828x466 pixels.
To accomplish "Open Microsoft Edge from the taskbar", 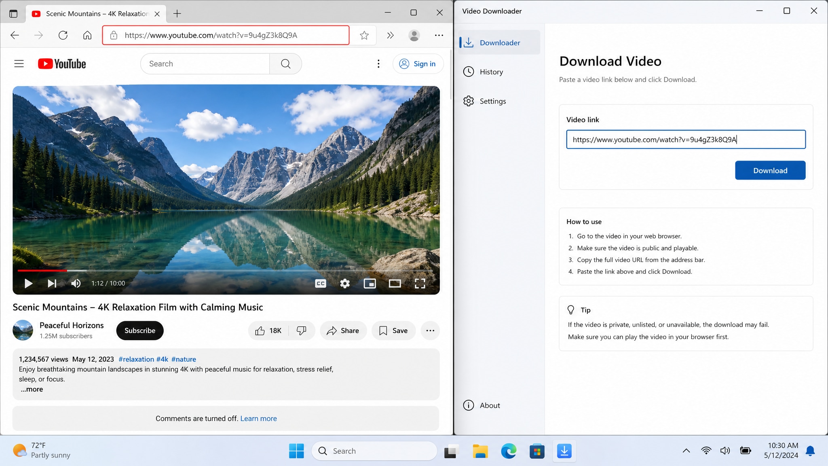I will pyautogui.click(x=509, y=451).
